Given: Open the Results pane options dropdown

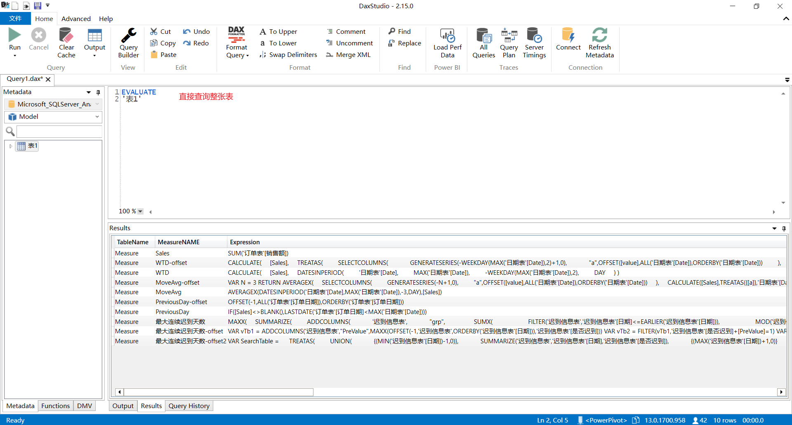Looking at the screenshot, I should click(774, 228).
